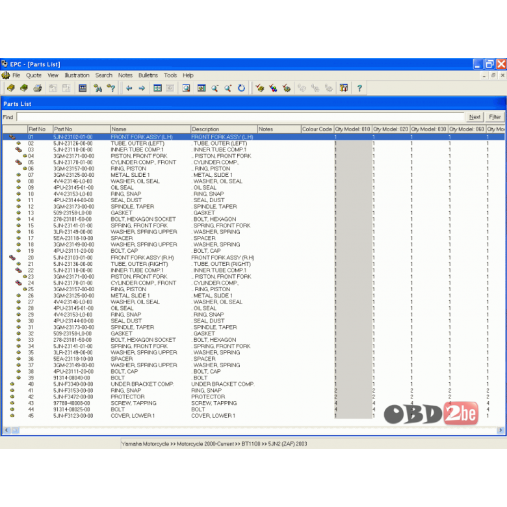Restore the inner Parts List child window
The height and width of the screenshot is (507, 507).
click(x=493, y=75)
